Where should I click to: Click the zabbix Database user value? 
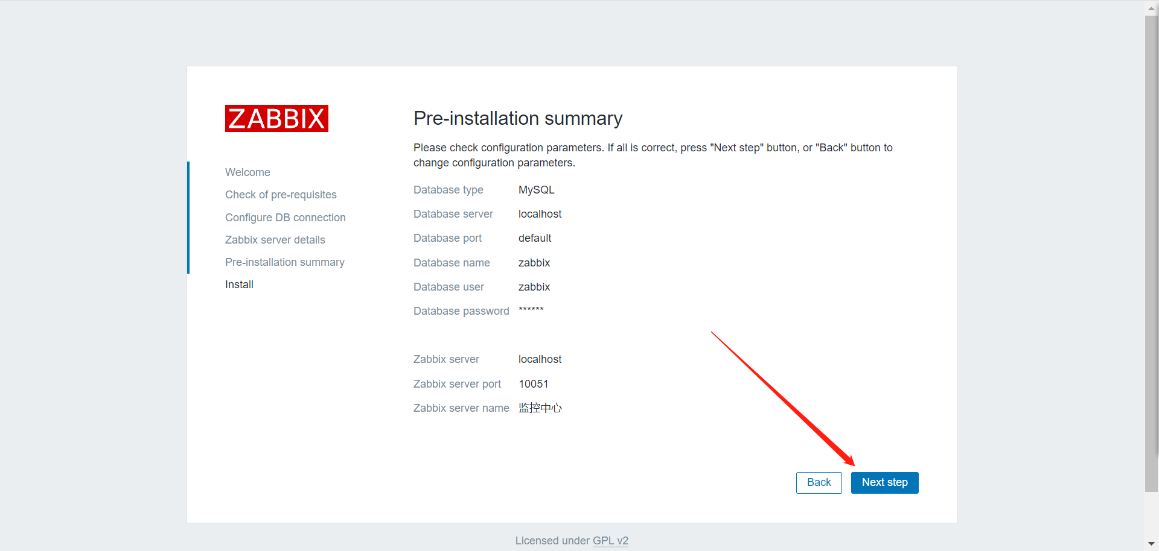point(534,286)
